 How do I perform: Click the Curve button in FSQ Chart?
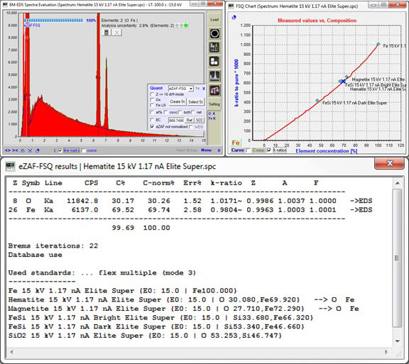click(237, 150)
